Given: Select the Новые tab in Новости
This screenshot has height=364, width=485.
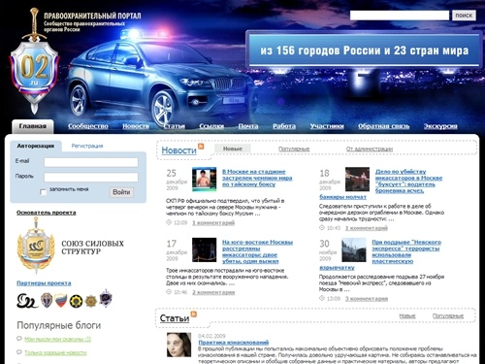Looking at the screenshot, I should tap(233, 149).
